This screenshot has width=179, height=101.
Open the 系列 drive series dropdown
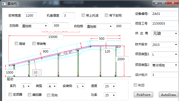point(26,86)
